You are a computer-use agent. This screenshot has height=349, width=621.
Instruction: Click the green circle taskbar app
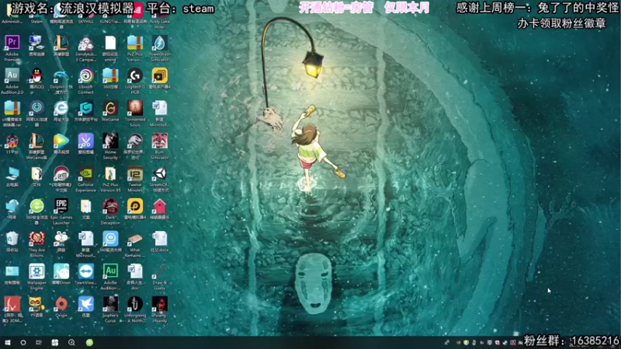(x=89, y=343)
